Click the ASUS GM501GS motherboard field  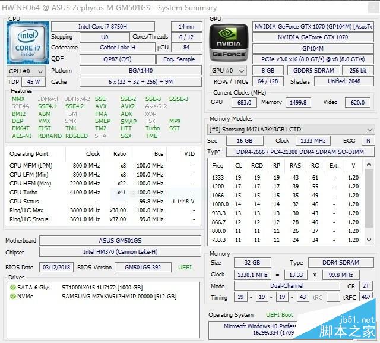(x=120, y=240)
